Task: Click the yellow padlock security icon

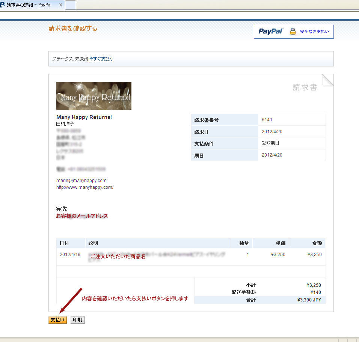Action: click(x=293, y=32)
